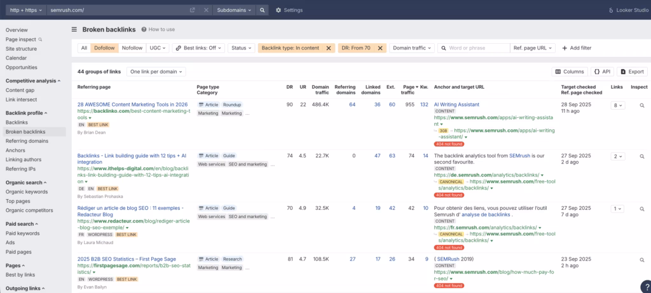
Task: Open the API button
Action: click(x=602, y=72)
